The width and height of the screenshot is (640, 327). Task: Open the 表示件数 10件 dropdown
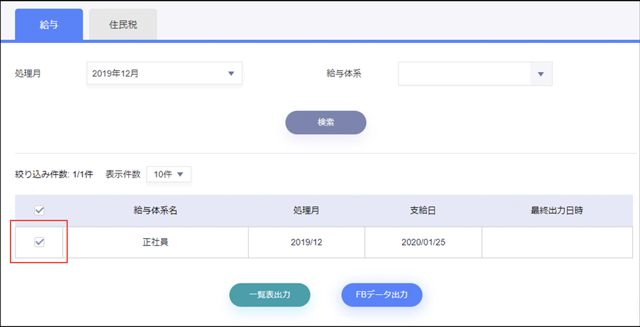[169, 174]
